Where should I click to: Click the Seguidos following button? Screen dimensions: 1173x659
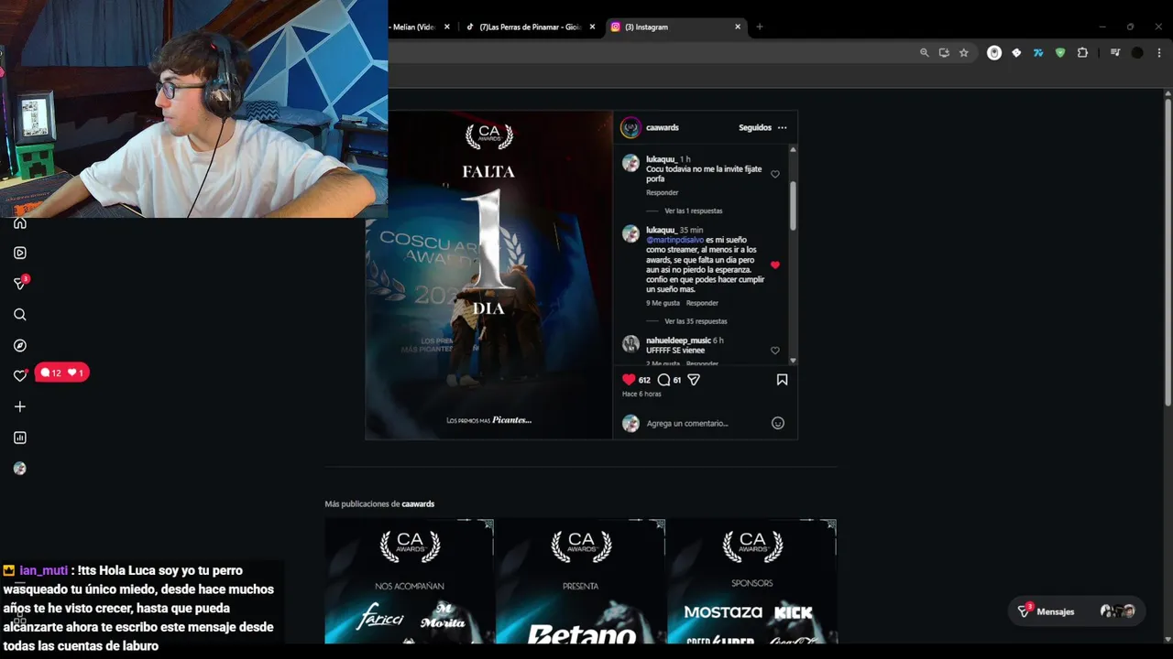[x=755, y=128]
